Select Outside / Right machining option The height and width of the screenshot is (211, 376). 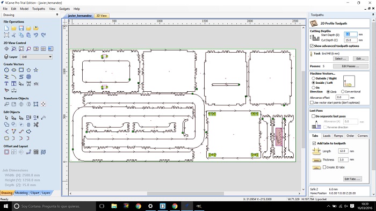point(324,78)
